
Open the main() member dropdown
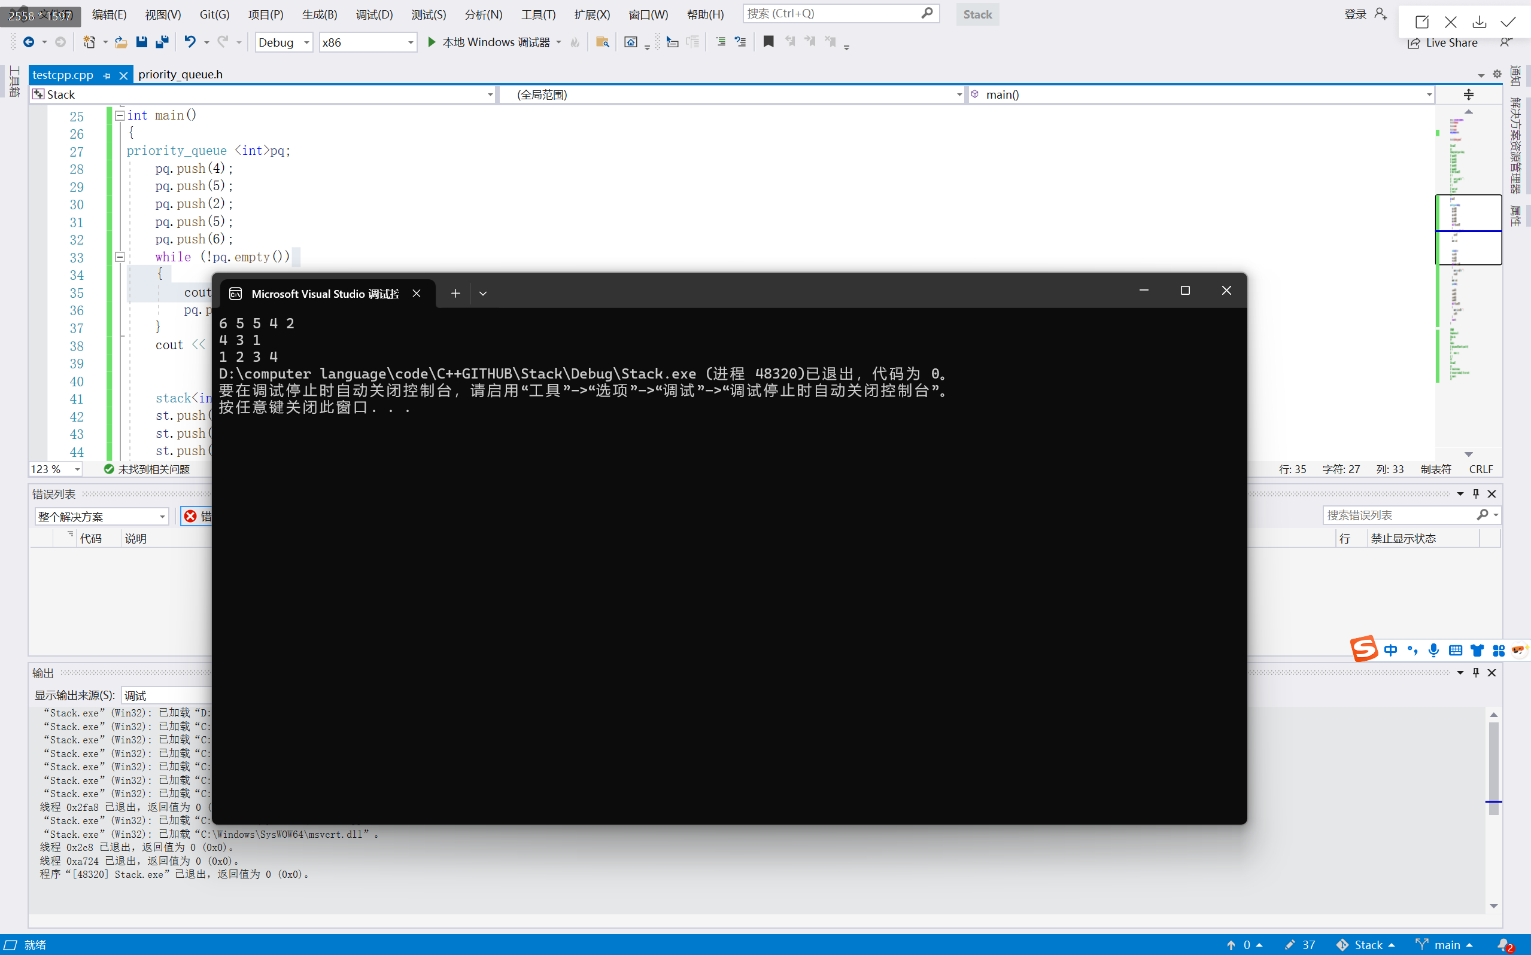(1201, 94)
